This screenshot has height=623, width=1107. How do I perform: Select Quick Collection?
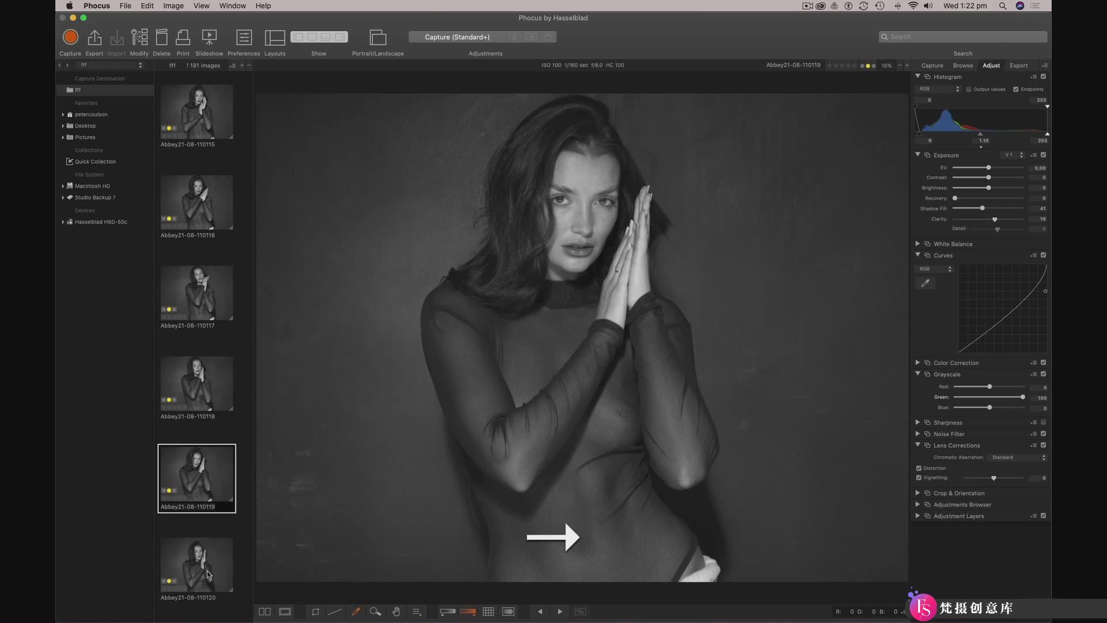[x=95, y=162]
